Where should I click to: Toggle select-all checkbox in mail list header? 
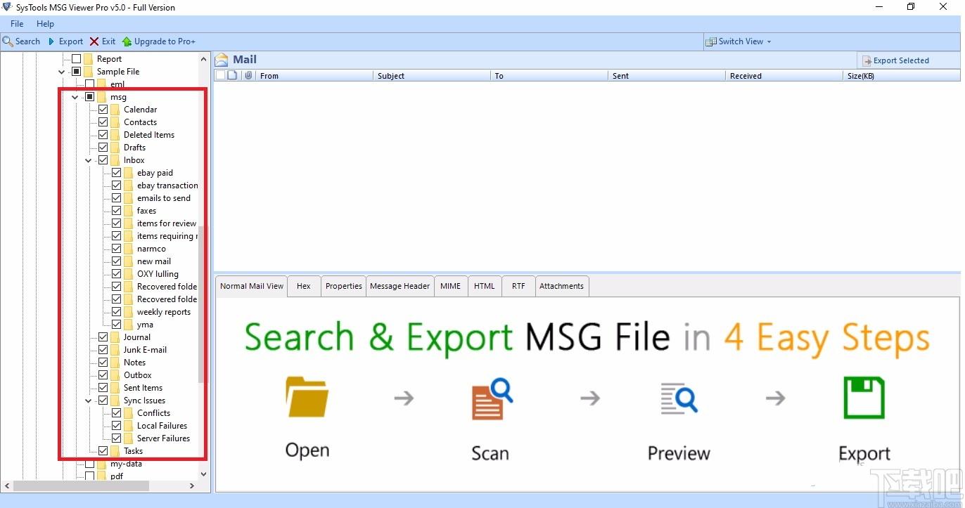point(220,75)
